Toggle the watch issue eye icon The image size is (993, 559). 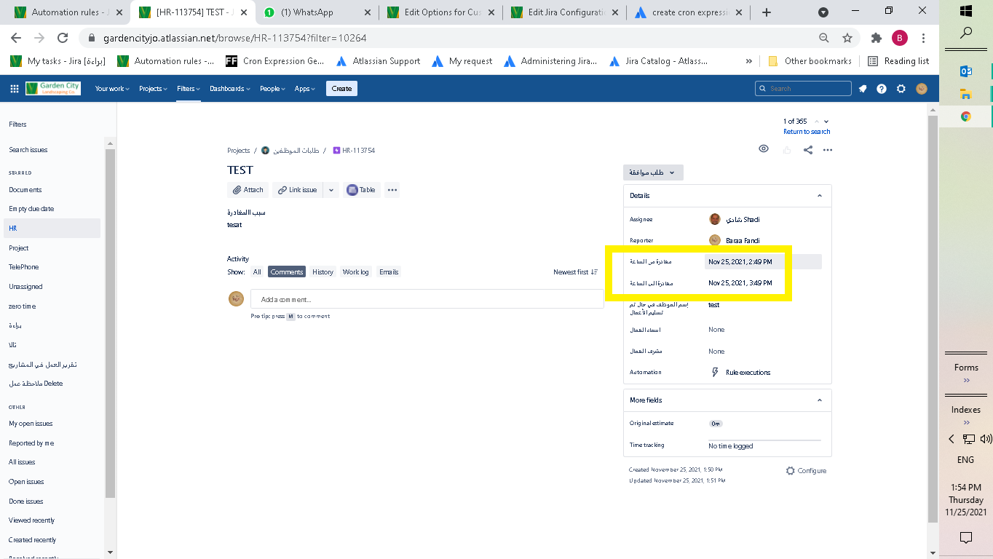click(x=764, y=148)
